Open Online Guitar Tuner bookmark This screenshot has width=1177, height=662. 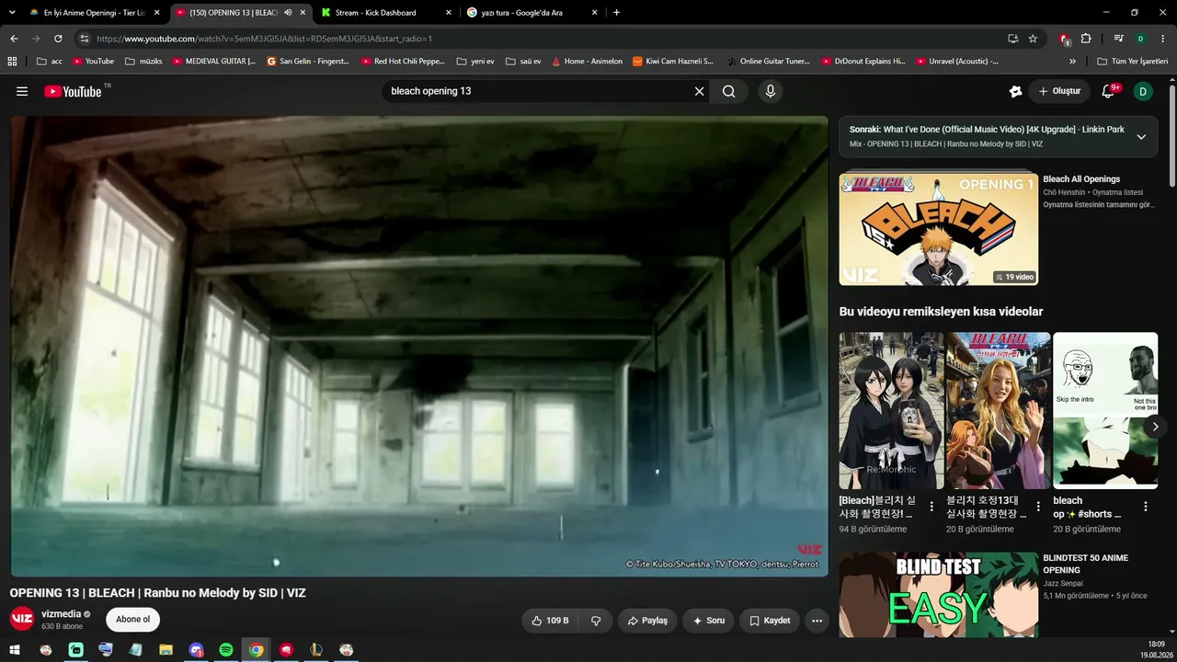[768, 62]
